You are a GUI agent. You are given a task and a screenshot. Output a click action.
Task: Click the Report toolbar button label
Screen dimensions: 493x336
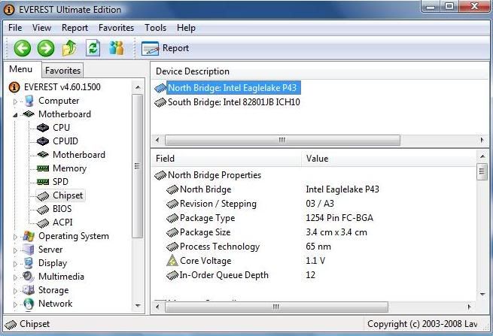coord(175,48)
